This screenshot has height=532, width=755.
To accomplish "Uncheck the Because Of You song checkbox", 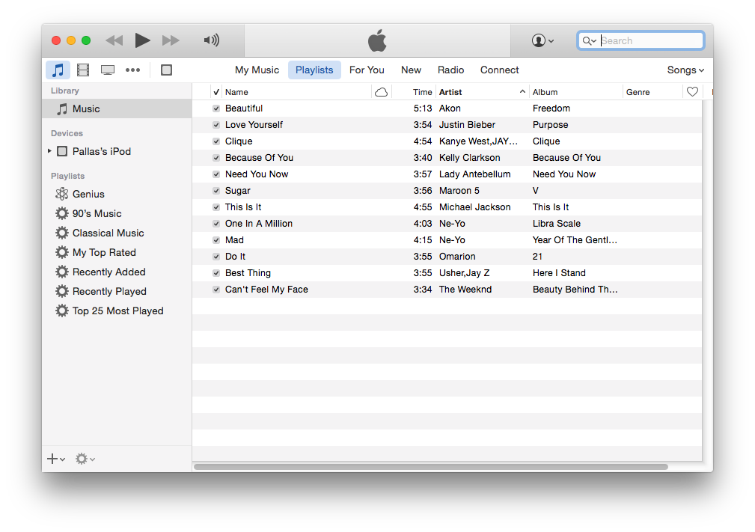I will (216, 158).
